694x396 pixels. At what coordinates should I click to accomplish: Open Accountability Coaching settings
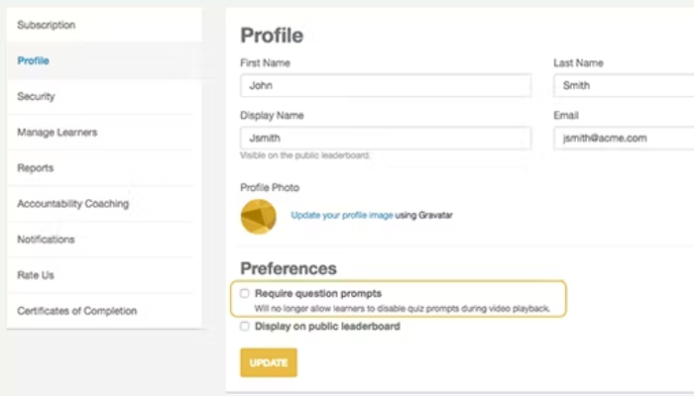tap(72, 204)
